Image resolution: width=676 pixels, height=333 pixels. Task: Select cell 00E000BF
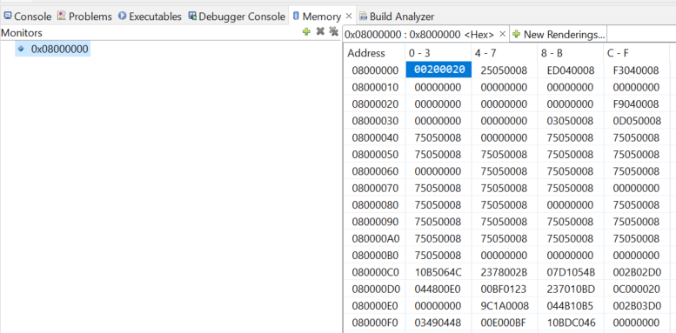[504, 323]
